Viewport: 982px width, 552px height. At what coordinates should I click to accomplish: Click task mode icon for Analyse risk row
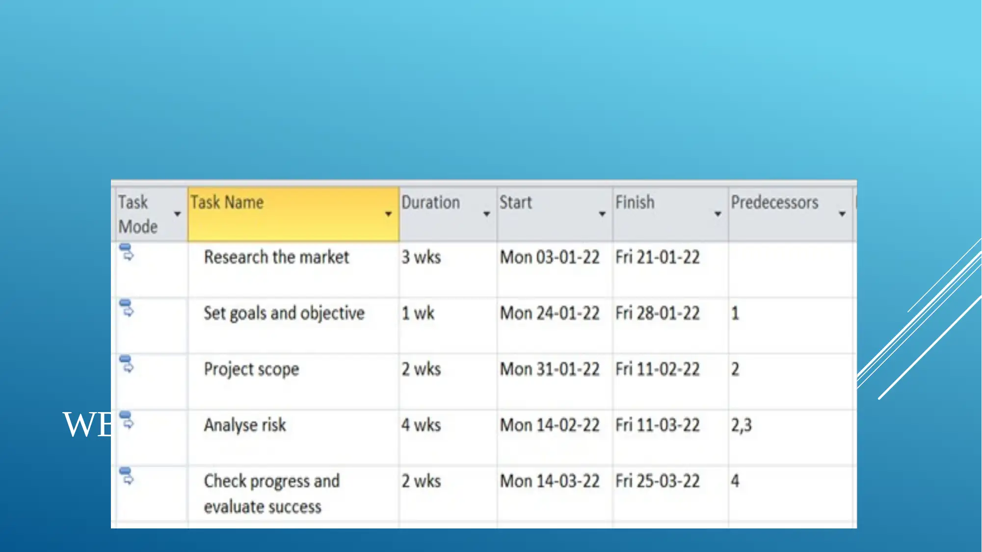127,420
